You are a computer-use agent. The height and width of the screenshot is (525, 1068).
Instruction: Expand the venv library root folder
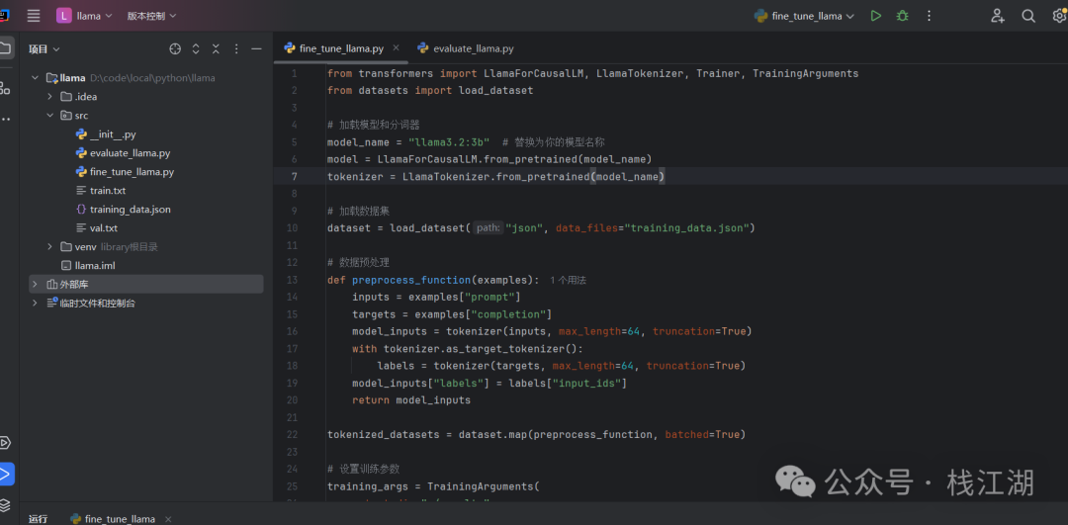[x=49, y=246]
